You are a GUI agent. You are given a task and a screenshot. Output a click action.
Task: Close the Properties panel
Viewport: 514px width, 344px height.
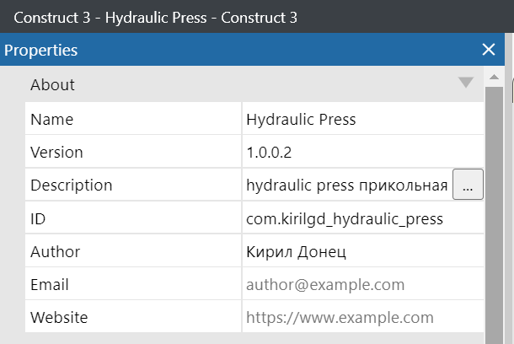pos(489,50)
